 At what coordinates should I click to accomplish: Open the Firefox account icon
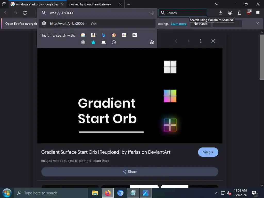tap(230, 13)
